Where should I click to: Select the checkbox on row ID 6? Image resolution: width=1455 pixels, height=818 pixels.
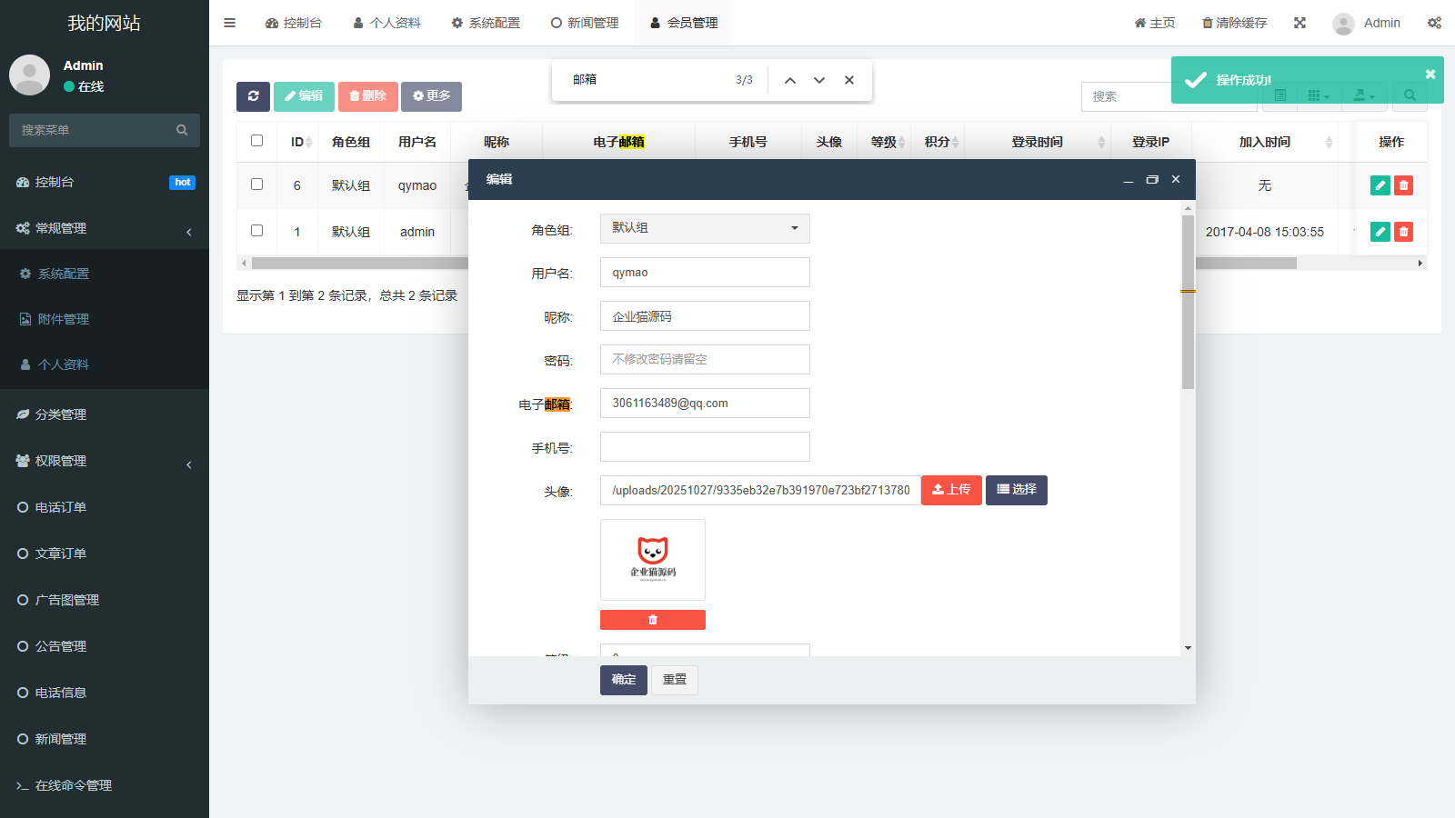[256, 184]
